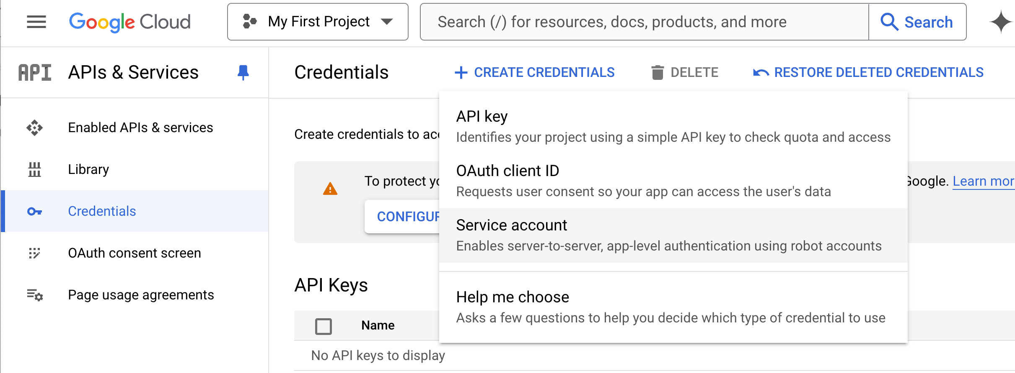The image size is (1015, 373).
Task: Click Restore Deleted Credentials button
Action: pyautogui.click(x=868, y=72)
